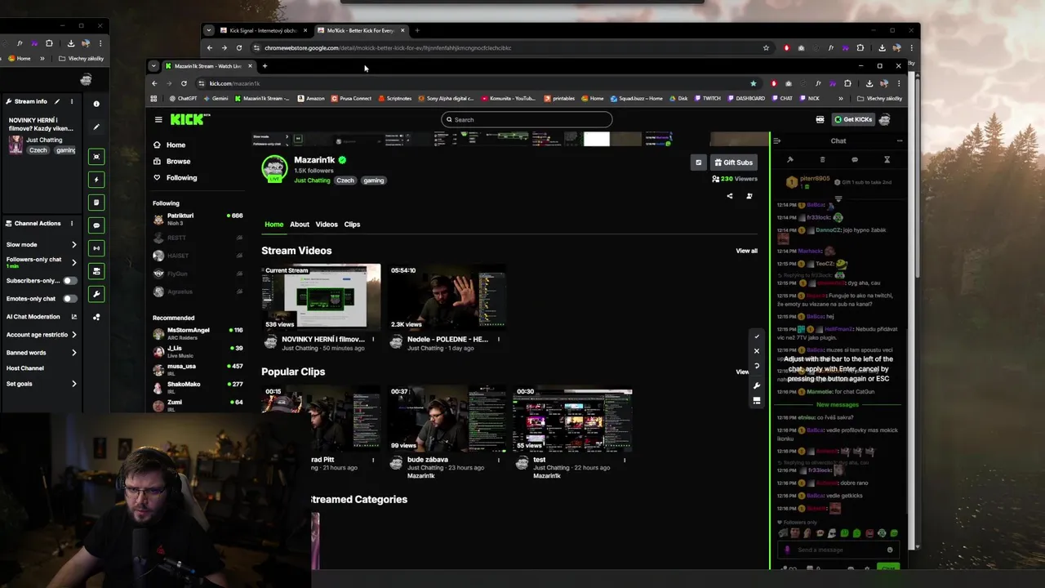Click View all for Stream Videos
1045x588 pixels.
coord(746,251)
